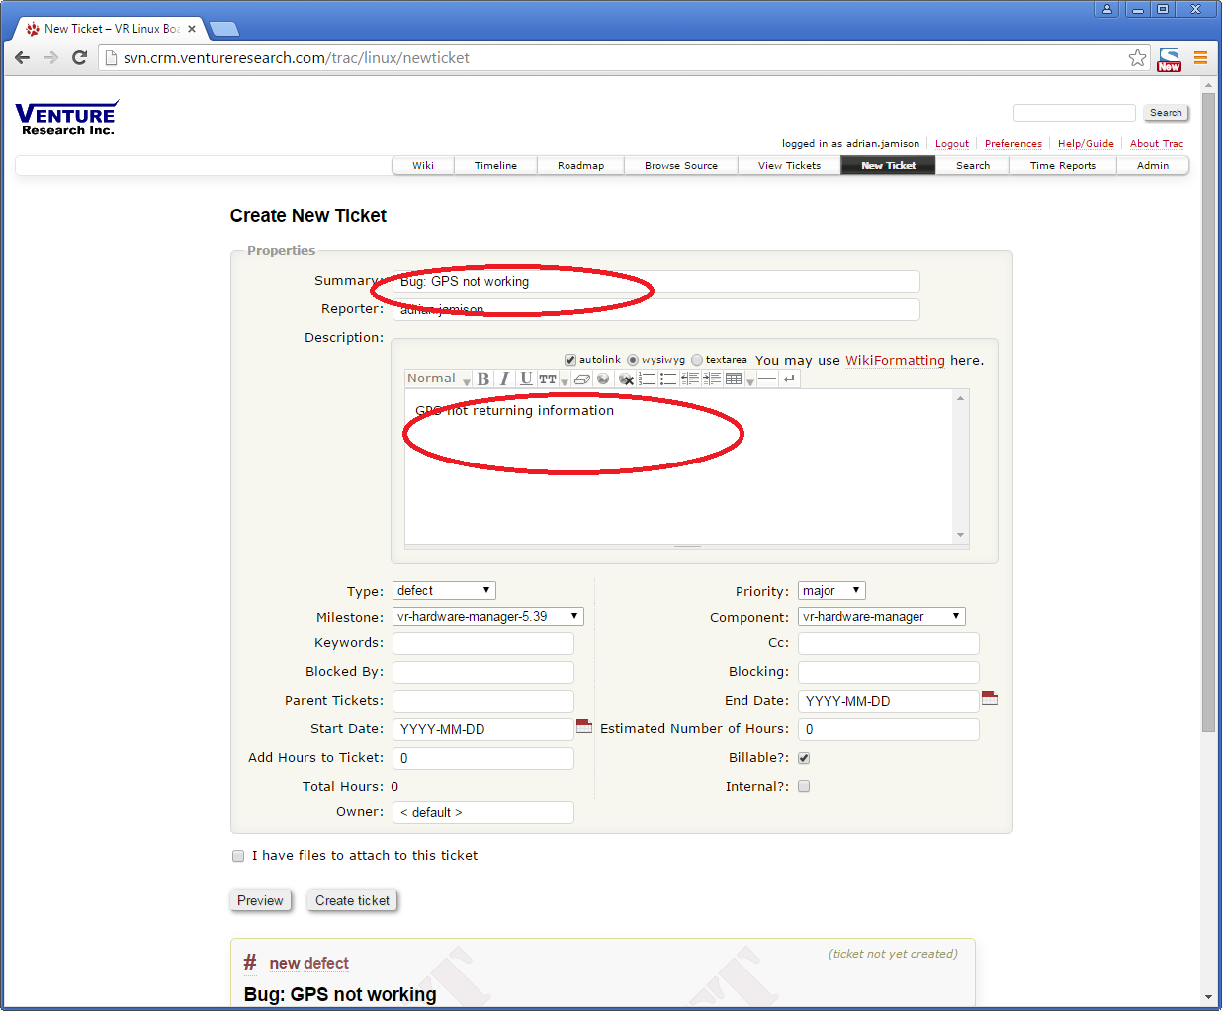Bookmark this page with the star icon
This screenshot has width=1222, height=1011.
point(1137,58)
